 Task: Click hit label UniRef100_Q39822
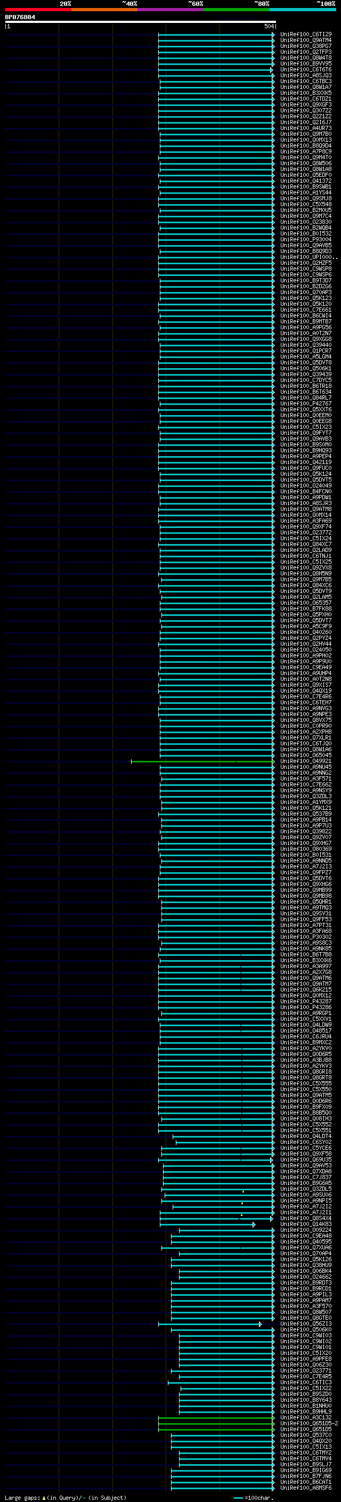306,832
